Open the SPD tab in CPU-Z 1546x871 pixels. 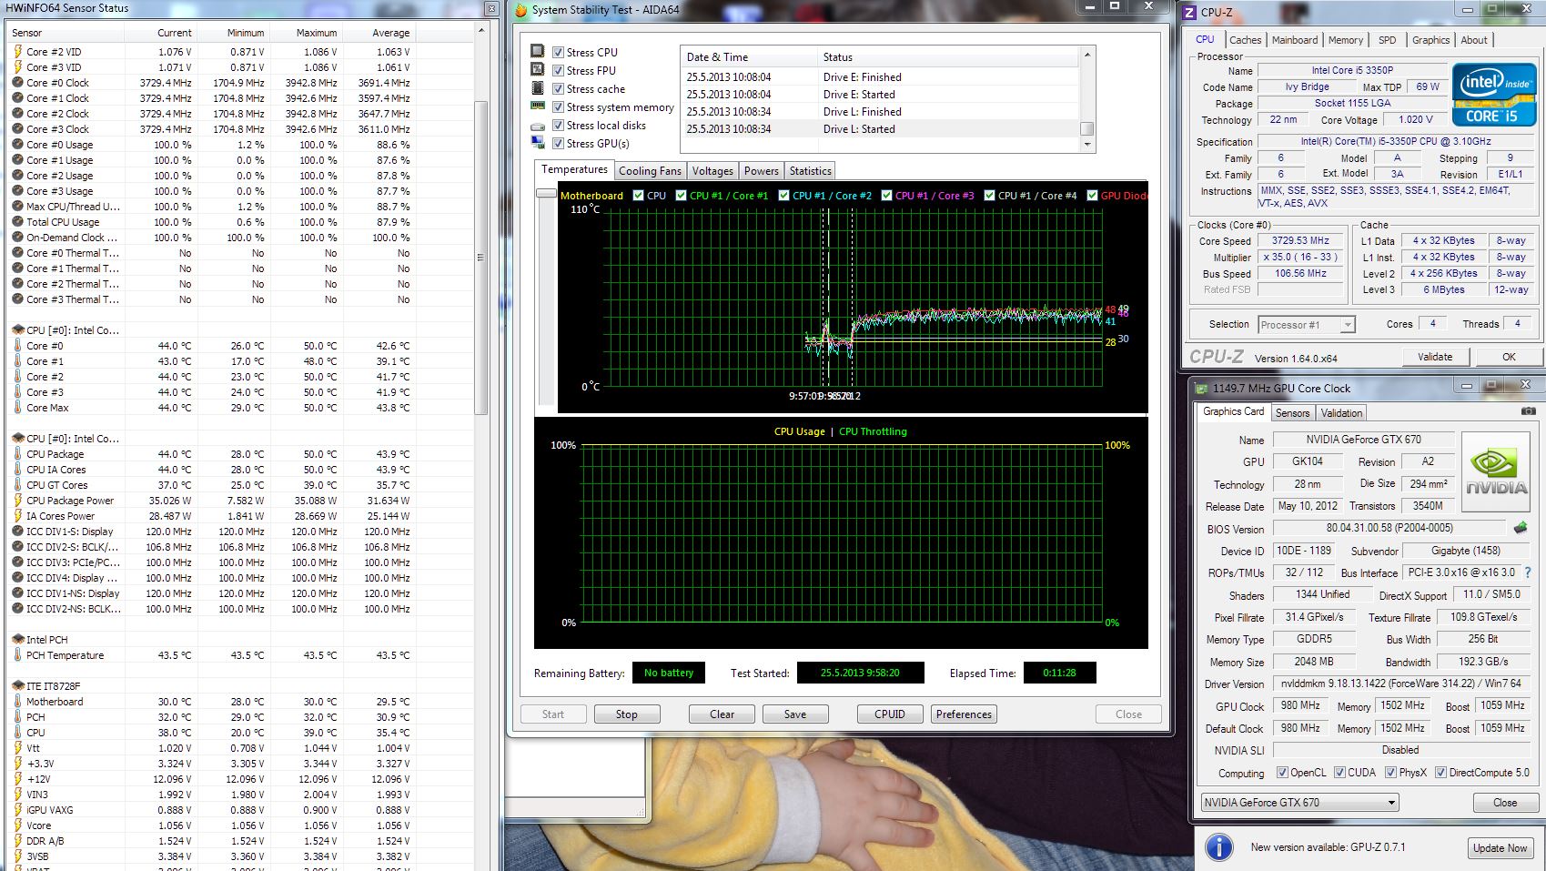click(1387, 40)
